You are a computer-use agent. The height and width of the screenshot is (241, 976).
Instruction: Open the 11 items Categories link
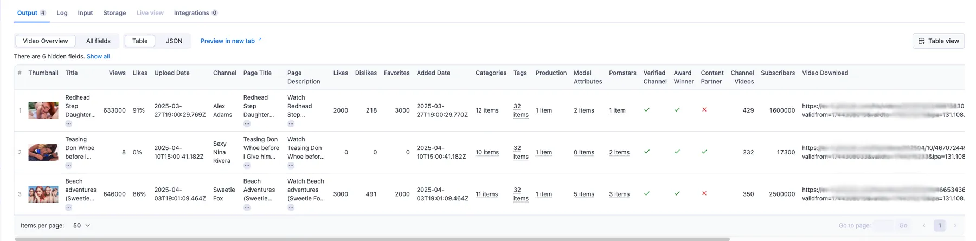click(486, 194)
